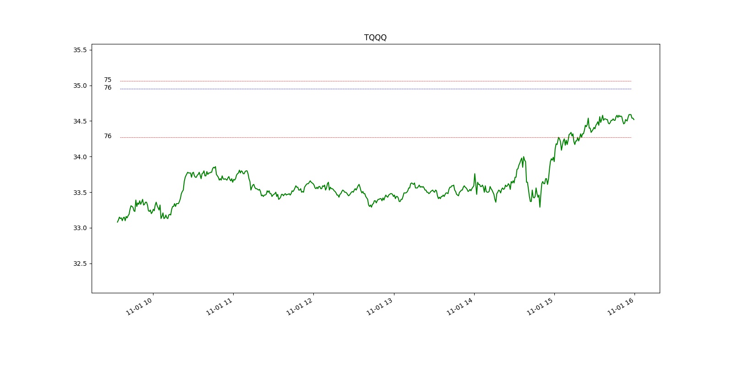Click the TQQQ chart title
Viewport: 733px width, 366px height.
[x=375, y=38]
